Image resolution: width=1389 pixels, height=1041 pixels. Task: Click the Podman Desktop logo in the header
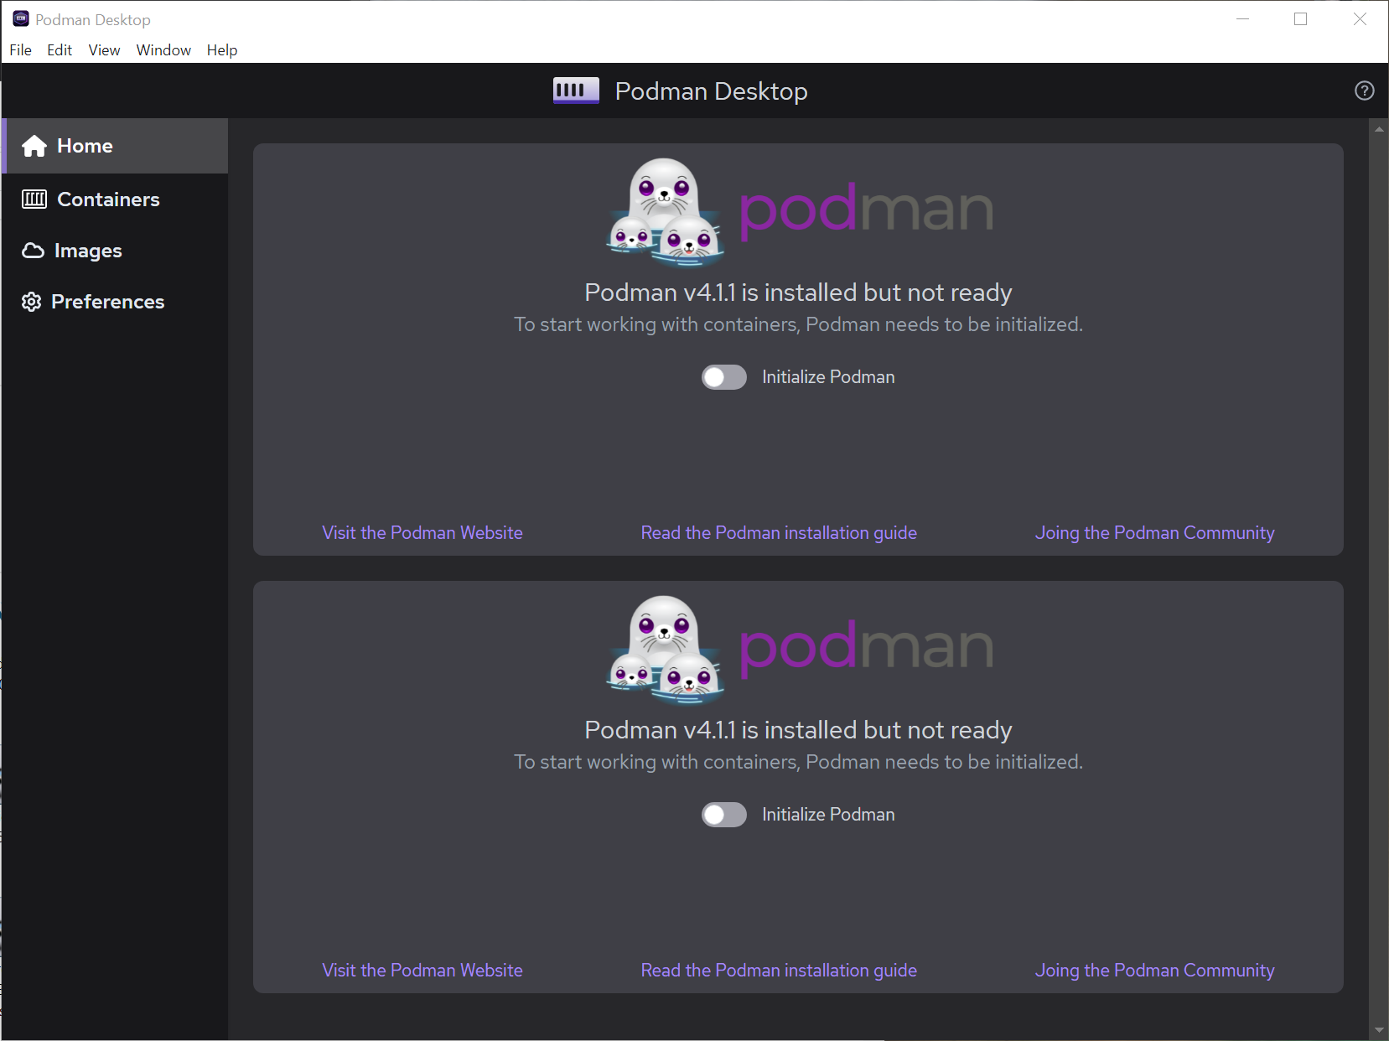pos(575,91)
